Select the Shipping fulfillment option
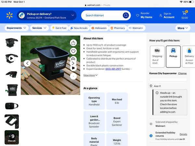The width and height of the screenshot is (195, 146). click(x=157, y=56)
